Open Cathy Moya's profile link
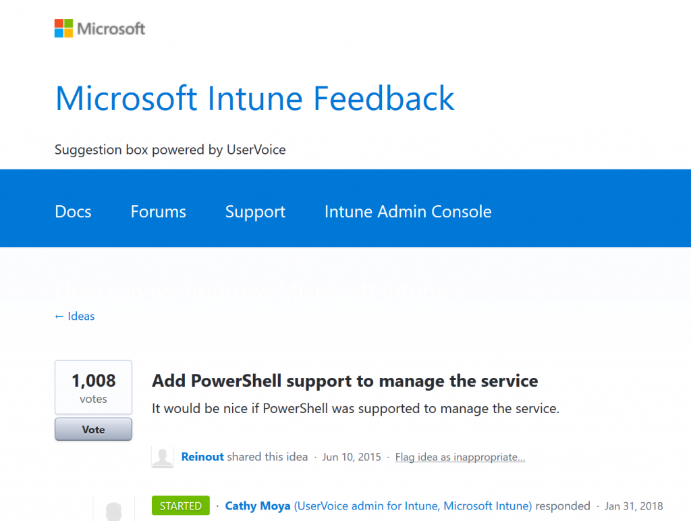Image resolution: width=691 pixels, height=521 pixels. pyautogui.click(x=257, y=506)
